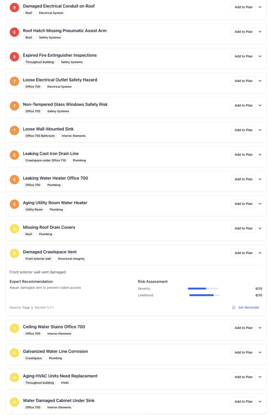This screenshot has width=272, height=415.
Task: Click Electrical System tag under Loose Electrical Outlet
Action: [x=59, y=87]
